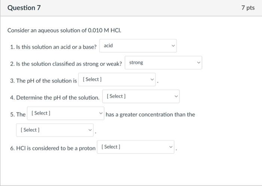This screenshot has width=262, height=186.
Task: Click chevron arrow on question 3 dropdown
Action: 152,80
